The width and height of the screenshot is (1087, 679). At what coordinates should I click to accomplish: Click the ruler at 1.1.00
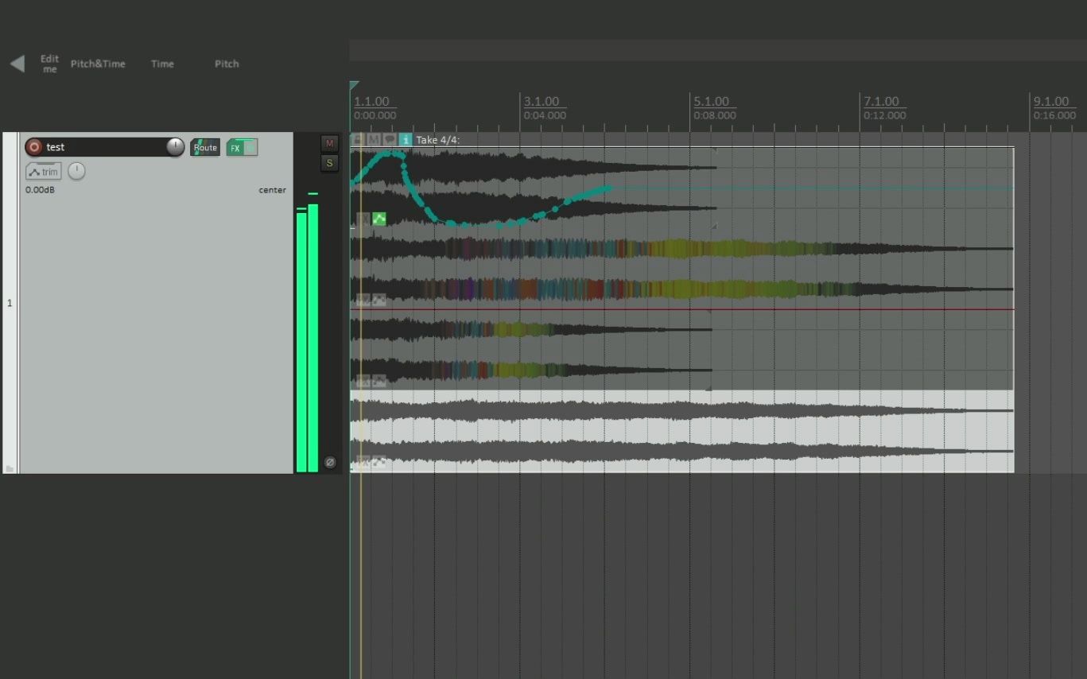coord(371,102)
